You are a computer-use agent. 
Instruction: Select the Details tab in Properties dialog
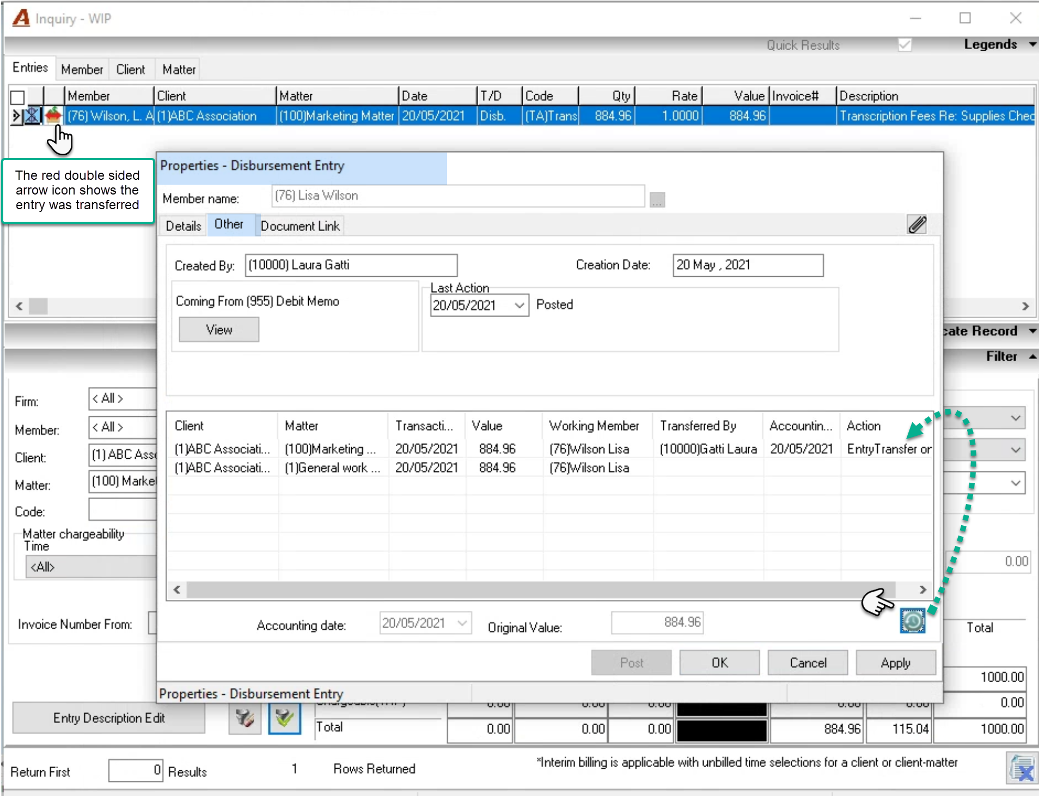184,226
